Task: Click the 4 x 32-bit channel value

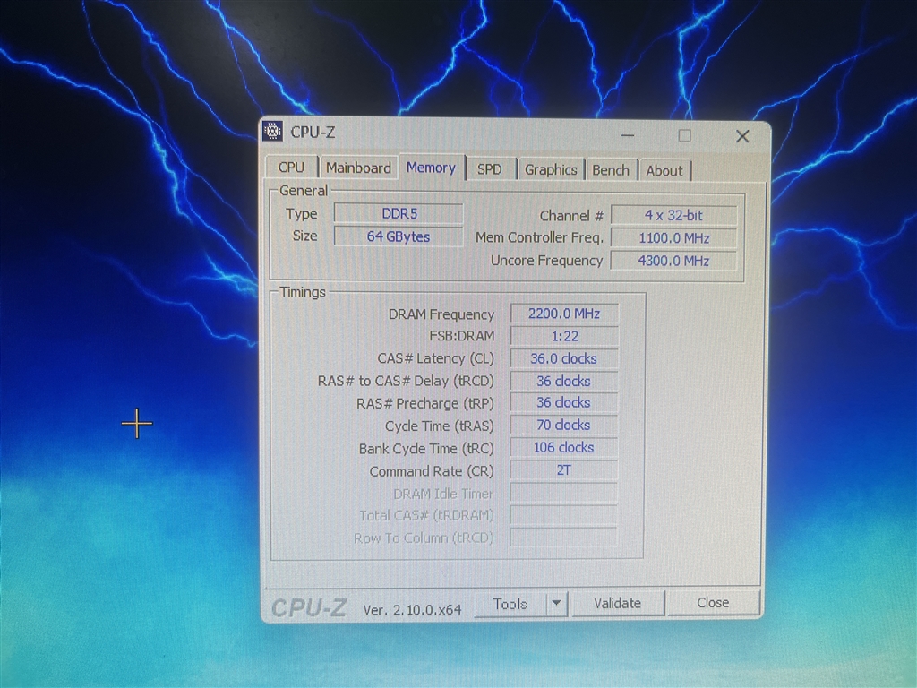Action: coord(673,215)
